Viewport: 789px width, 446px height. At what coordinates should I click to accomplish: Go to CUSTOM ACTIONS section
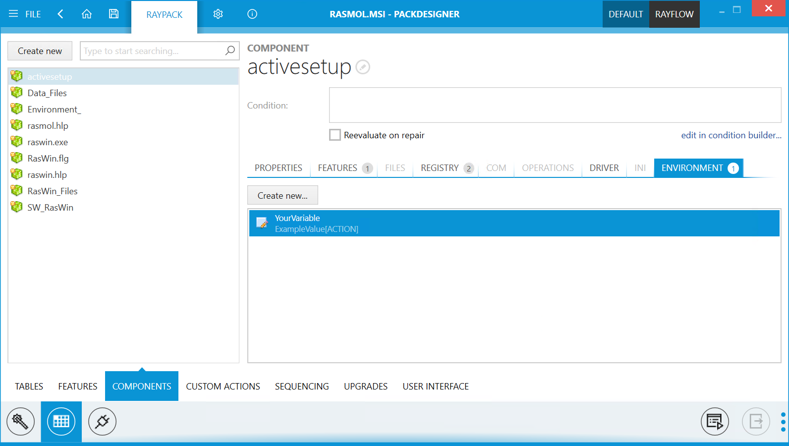click(x=223, y=386)
